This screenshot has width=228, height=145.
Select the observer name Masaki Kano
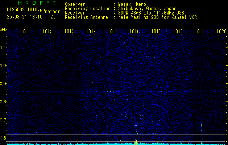pos(132,4)
